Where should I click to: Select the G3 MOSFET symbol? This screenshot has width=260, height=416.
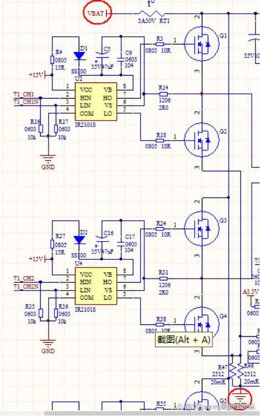[202, 229]
